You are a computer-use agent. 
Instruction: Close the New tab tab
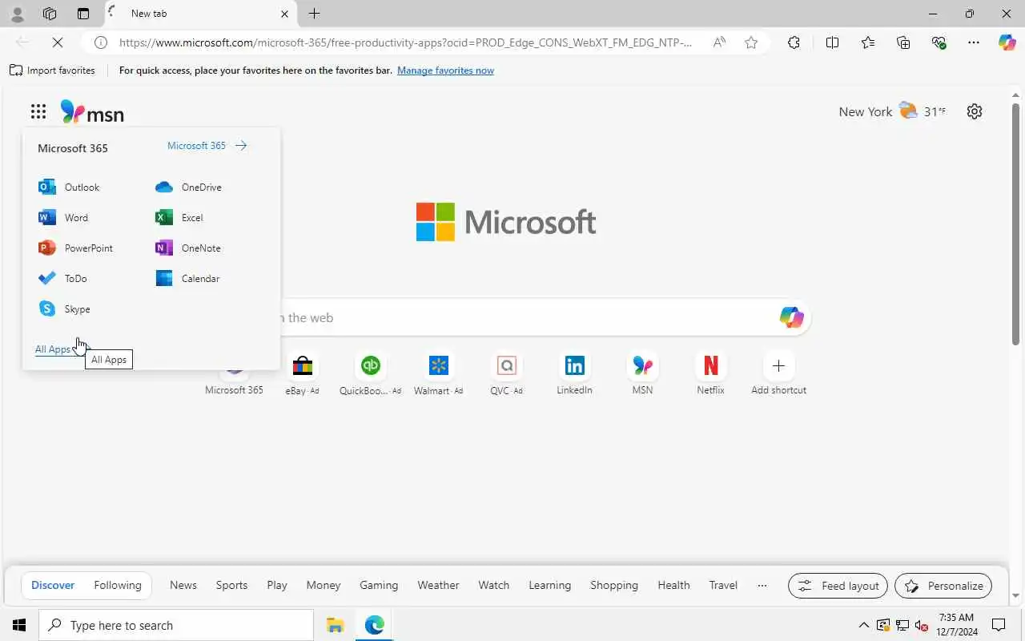284,14
